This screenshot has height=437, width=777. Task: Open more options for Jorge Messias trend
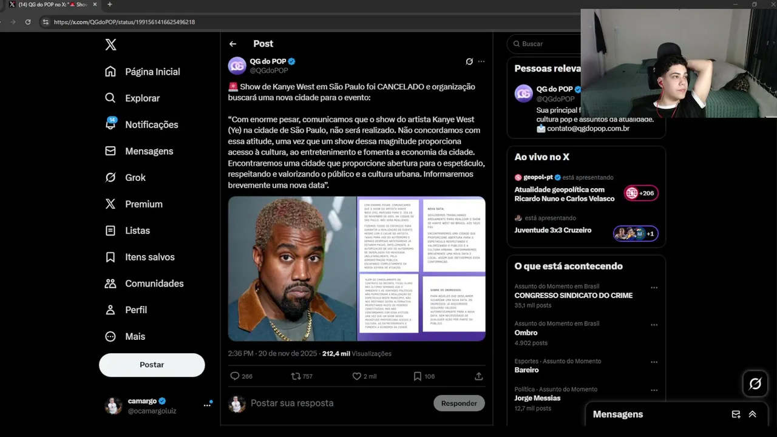[654, 390]
